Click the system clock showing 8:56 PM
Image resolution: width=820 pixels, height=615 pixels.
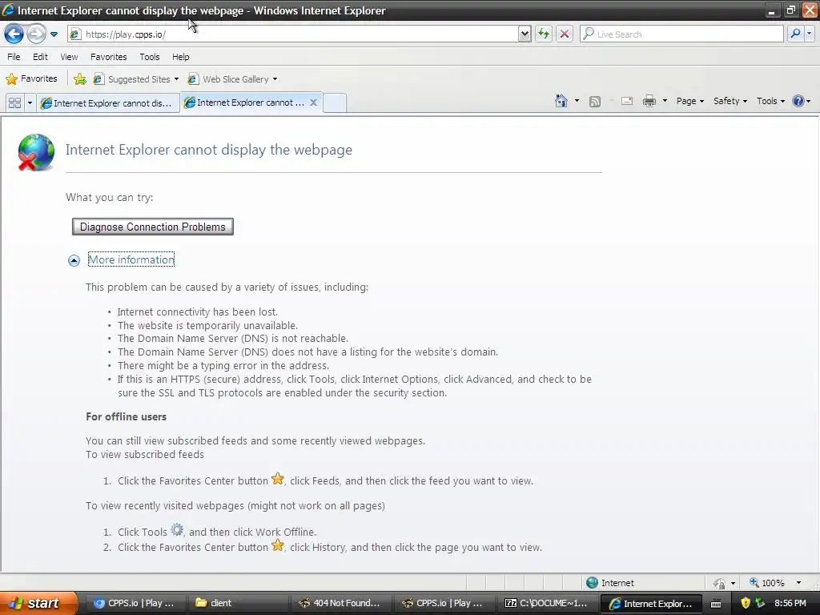pos(790,603)
